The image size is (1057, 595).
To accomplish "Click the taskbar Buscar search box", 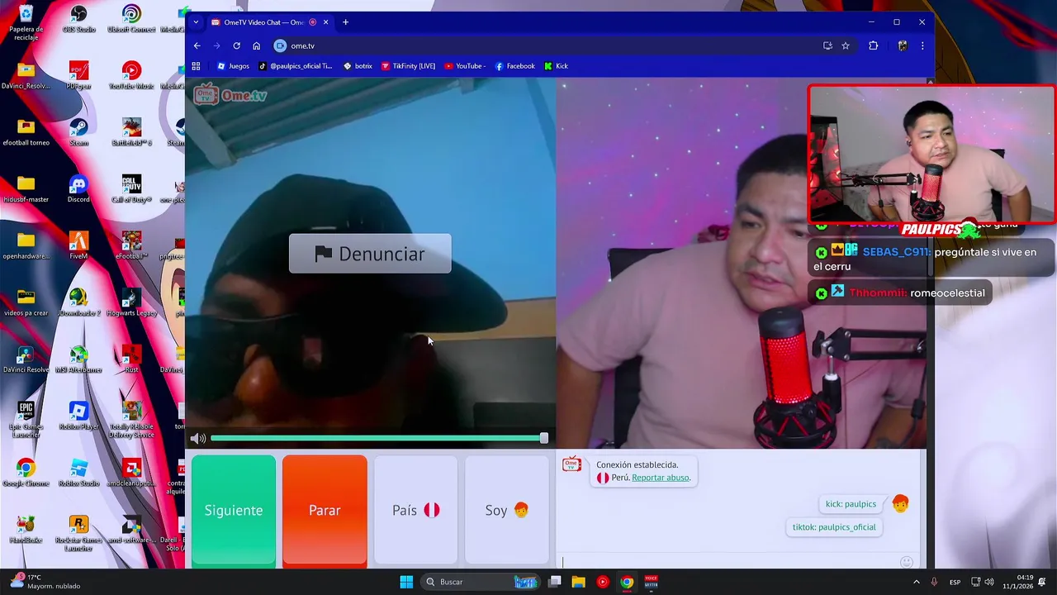I will pyautogui.click(x=482, y=582).
